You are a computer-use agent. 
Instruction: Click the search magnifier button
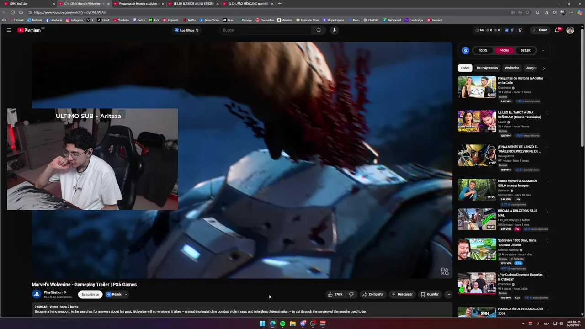tap(319, 30)
